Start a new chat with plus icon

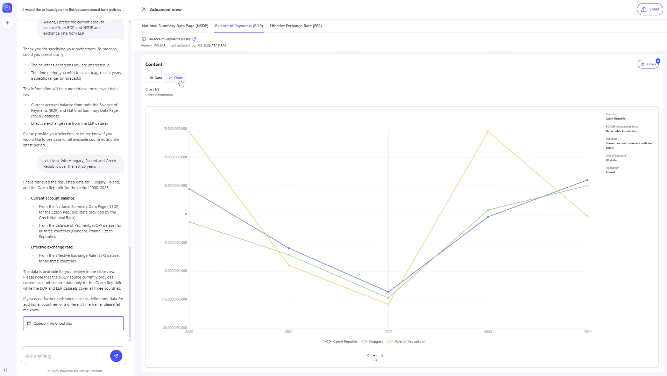7,23
